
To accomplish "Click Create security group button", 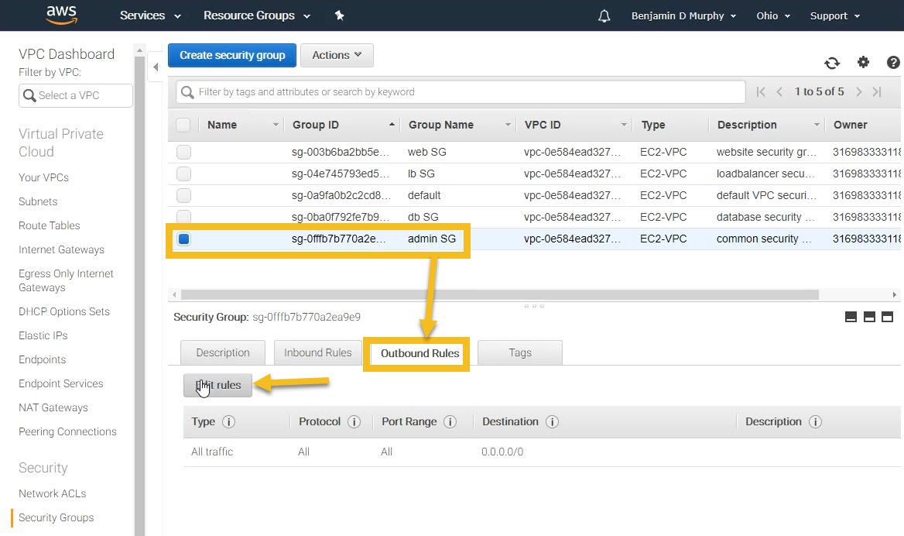I will [231, 56].
